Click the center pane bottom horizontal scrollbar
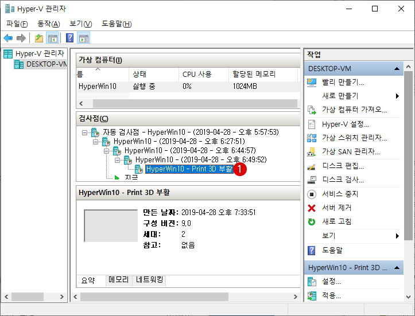 [154, 297]
